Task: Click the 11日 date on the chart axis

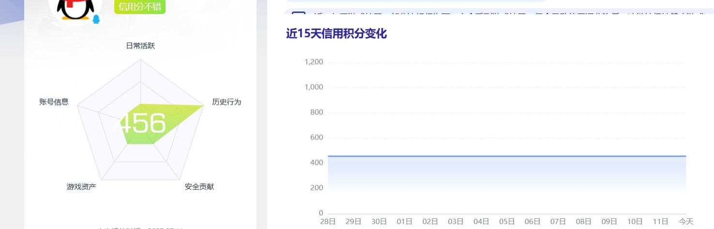Action: coord(660,221)
